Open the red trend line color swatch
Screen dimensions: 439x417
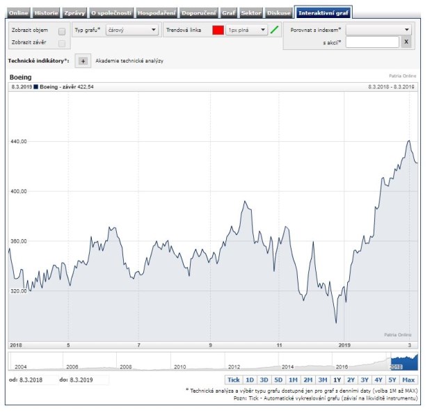point(218,31)
